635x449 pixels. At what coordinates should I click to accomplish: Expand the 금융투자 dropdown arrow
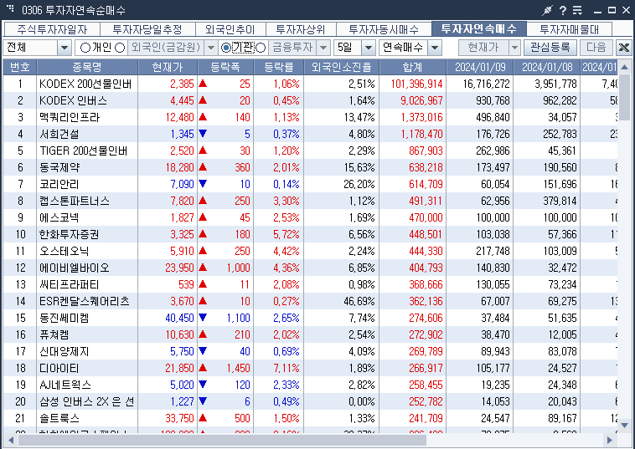coord(323,48)
